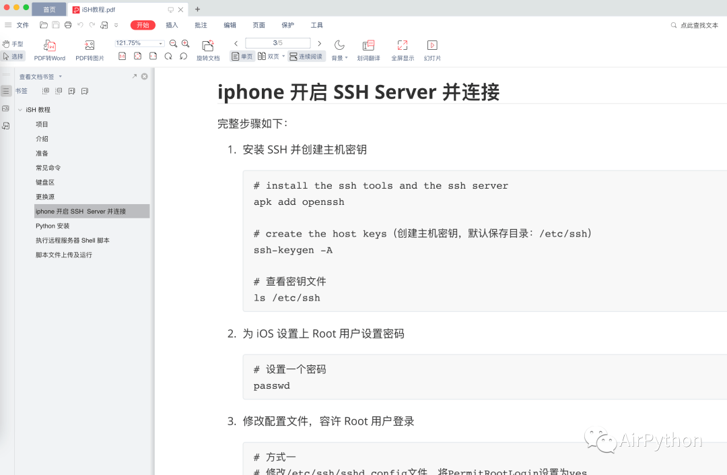Activate the 手型 hand tool
The image size is (727, 475).
point(13,44)
